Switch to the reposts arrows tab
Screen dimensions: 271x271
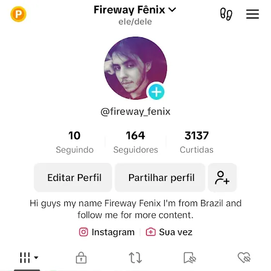pyautogui.click(x=135, y=257)
